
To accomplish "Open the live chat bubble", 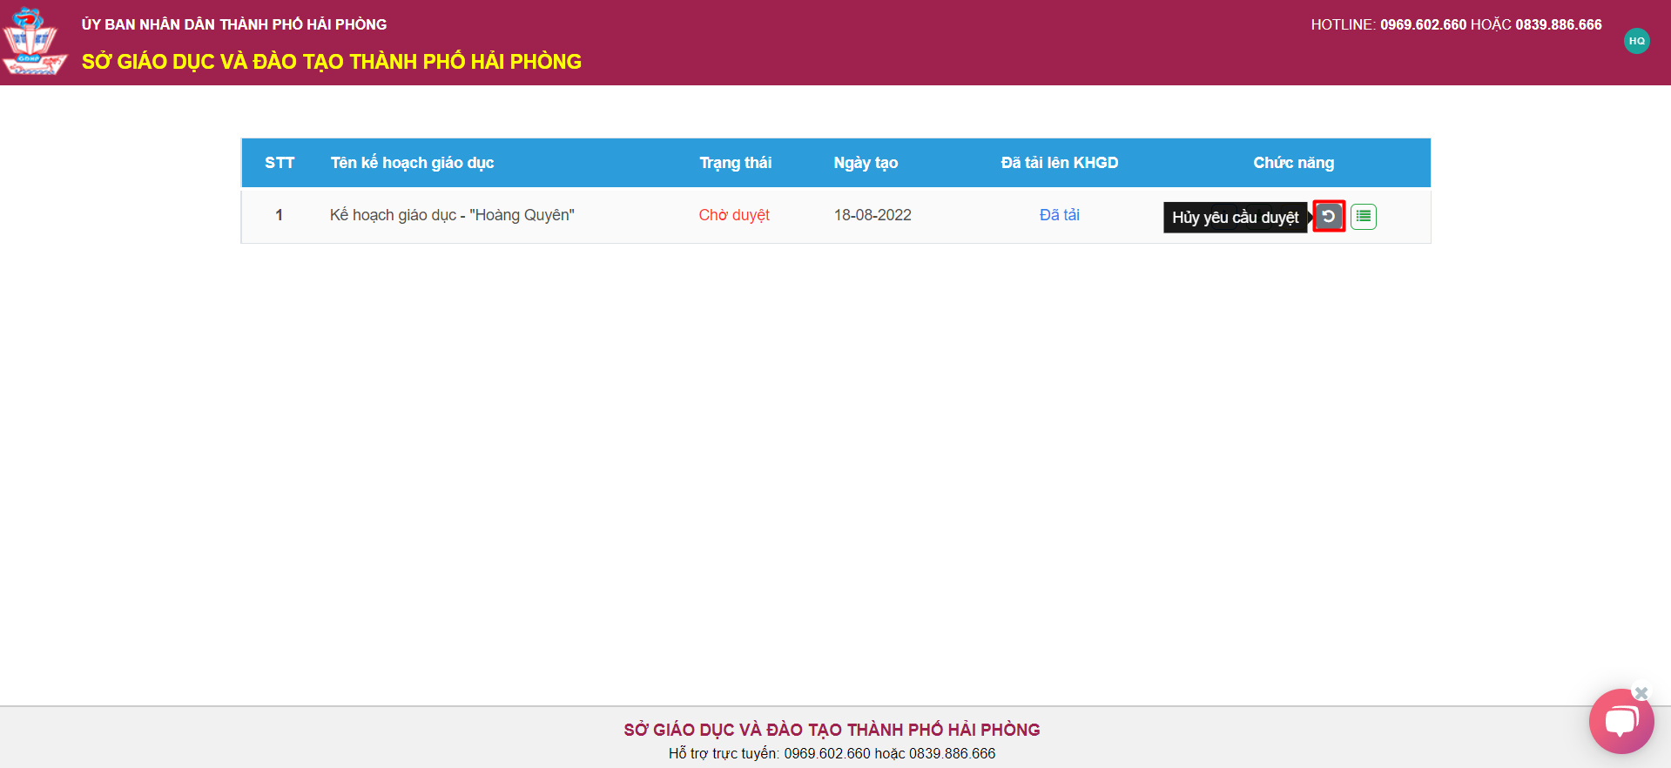I will click(1620, 721).
